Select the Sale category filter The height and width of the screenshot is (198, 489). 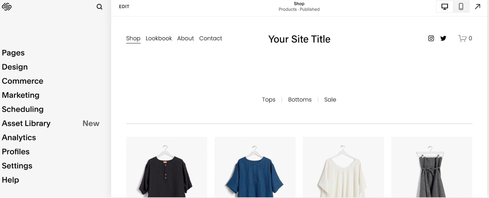point(330,100)
